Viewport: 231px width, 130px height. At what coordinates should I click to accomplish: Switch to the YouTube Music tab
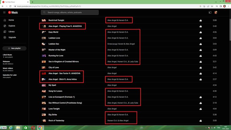tap(15, 2)
